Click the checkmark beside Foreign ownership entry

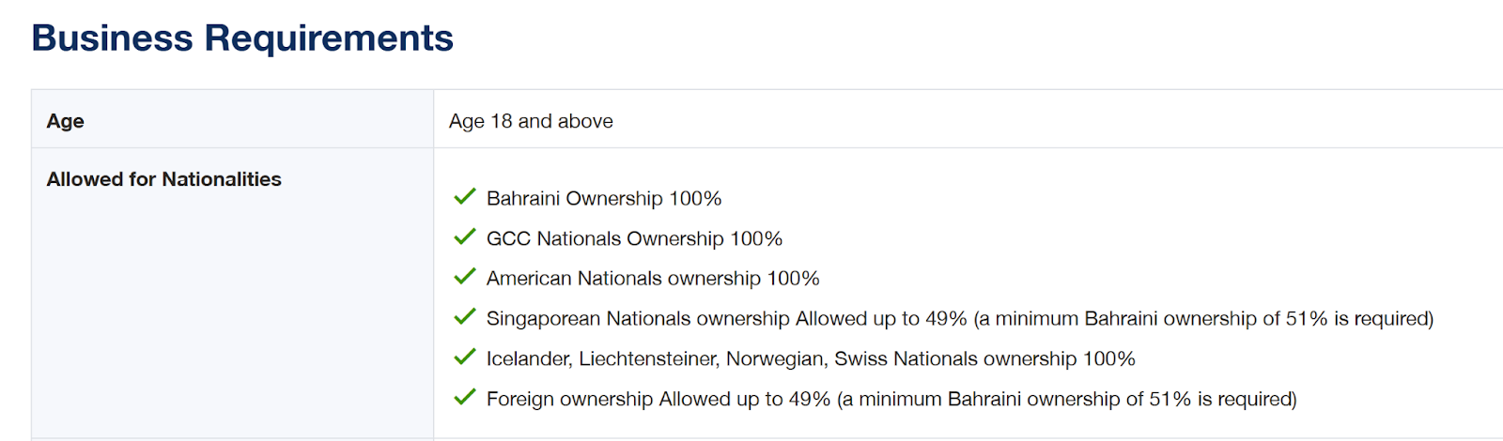464,397
